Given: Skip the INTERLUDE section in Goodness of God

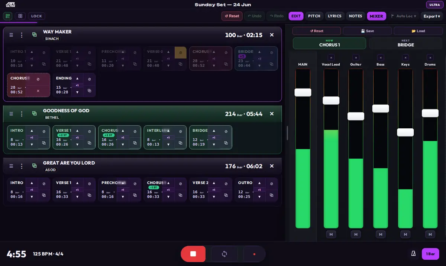Looking at the screenshot, I should 180,131.
